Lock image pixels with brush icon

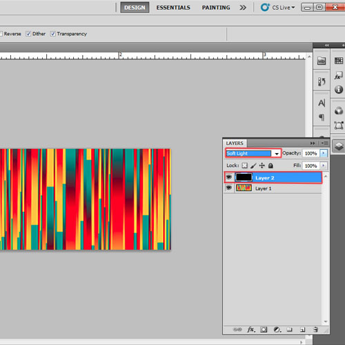point(253,166)
